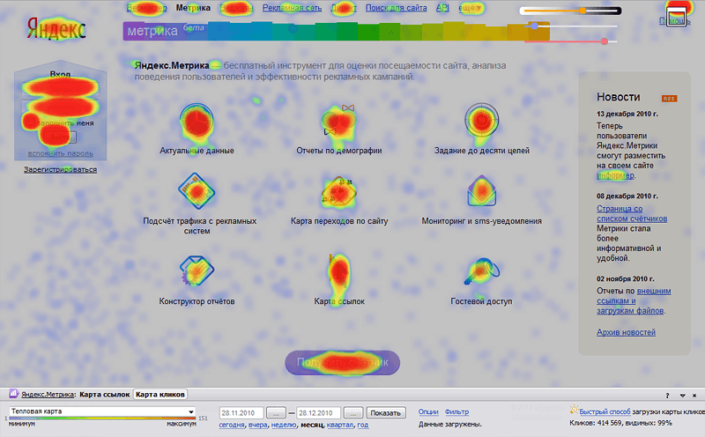Switch to the Карта ссылок tab
Screen dimensions: 705x437
tap(104, 395)
